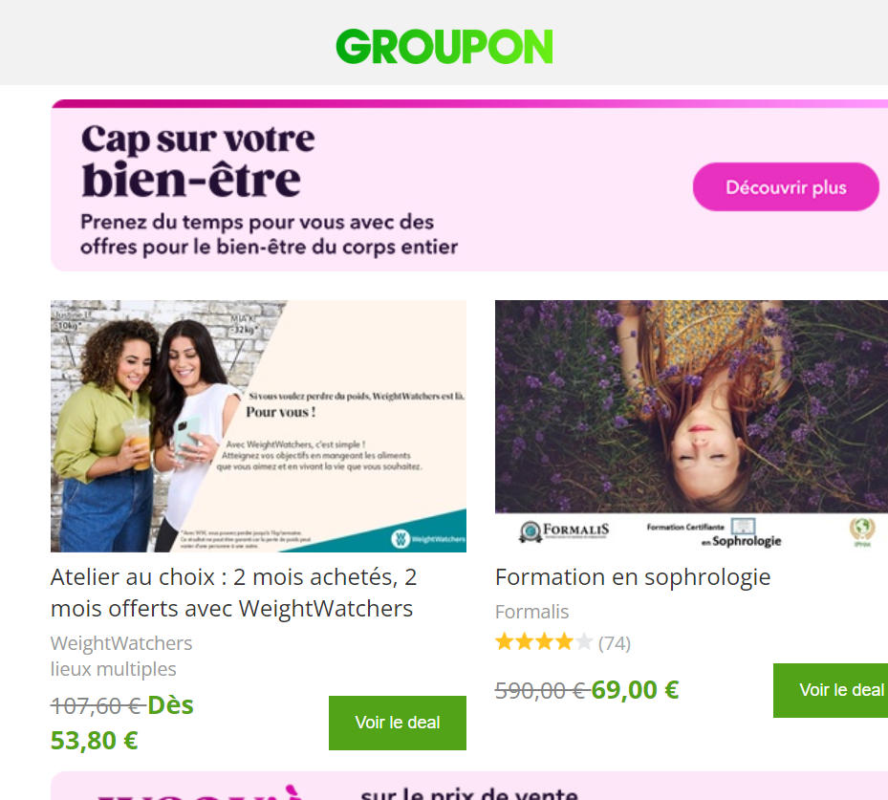Click the Dès 53,80 € price
Image resolution: width=888 pixels, height=800 pixels.
click(x=122, y=723)
